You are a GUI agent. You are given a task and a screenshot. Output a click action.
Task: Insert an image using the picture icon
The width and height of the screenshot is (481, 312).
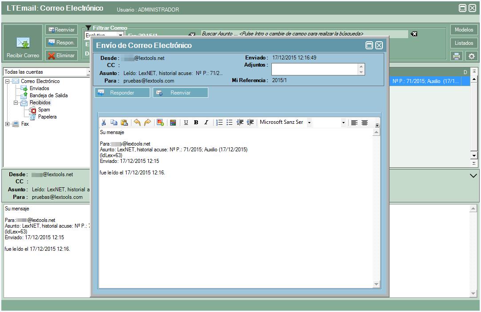point(160,123)
